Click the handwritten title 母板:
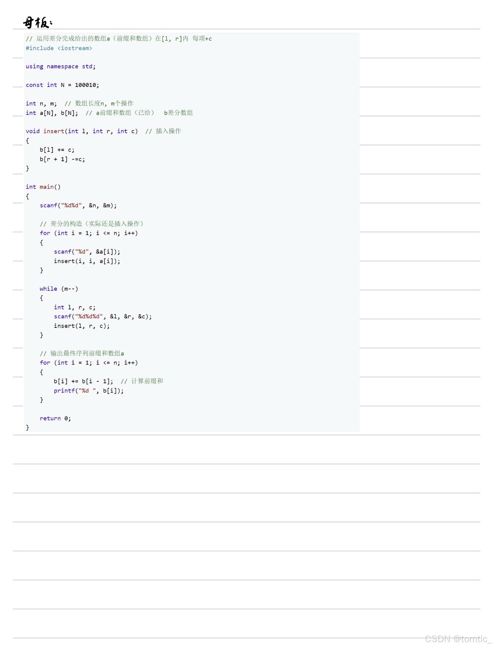The width and height of the screenshot is (493, 647). [x=38, y=22]
